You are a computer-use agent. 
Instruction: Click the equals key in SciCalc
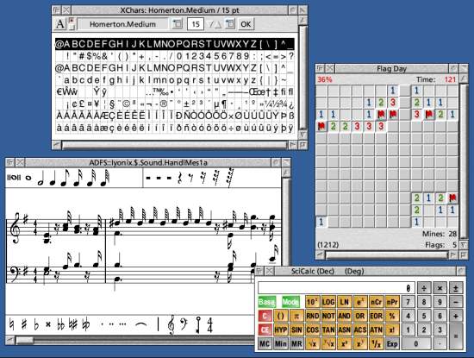[x=456, y=336]
